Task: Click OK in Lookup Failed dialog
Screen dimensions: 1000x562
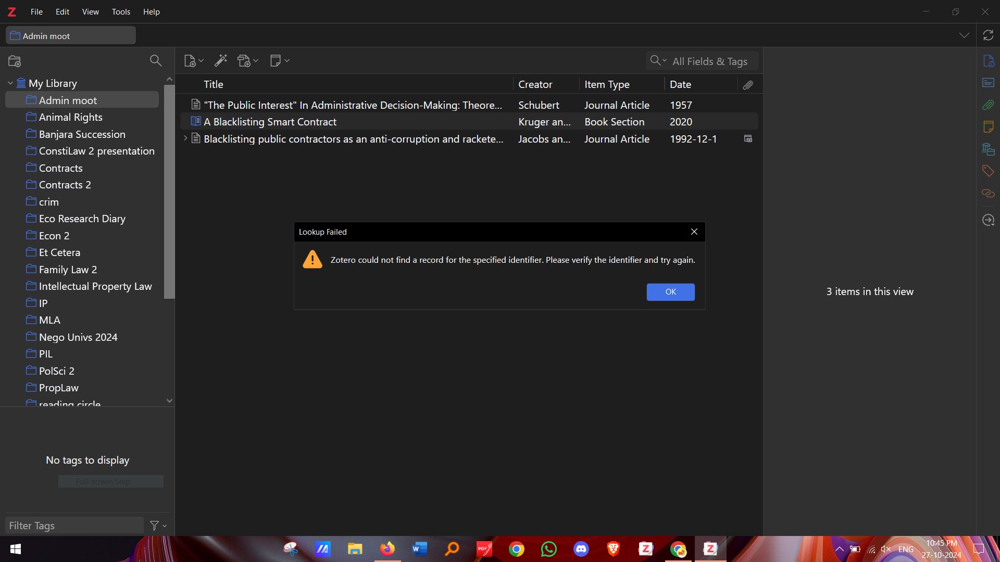Action: click(x=670, y=292)
